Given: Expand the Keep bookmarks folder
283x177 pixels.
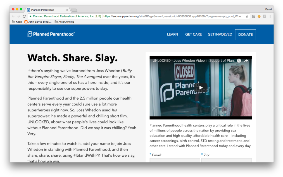Looking at the screenshot, I should pyautogui.click(x=16, y=21).
